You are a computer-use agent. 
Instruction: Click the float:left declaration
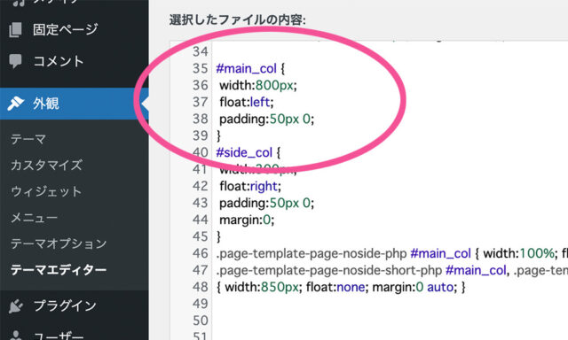[247, 102]
